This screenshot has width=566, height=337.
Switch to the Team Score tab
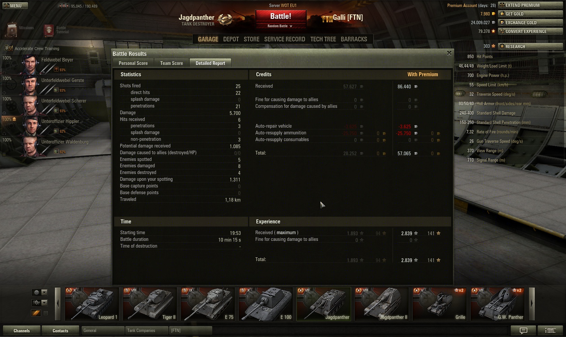coord(171,63)
